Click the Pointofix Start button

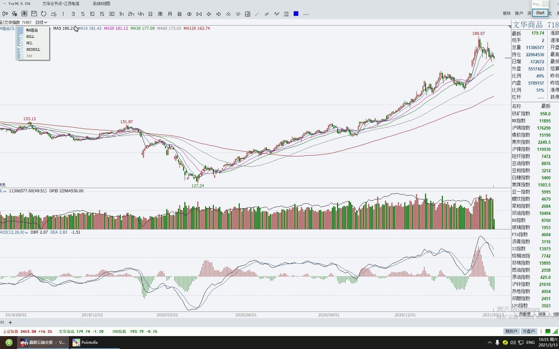tap(540, 13)
